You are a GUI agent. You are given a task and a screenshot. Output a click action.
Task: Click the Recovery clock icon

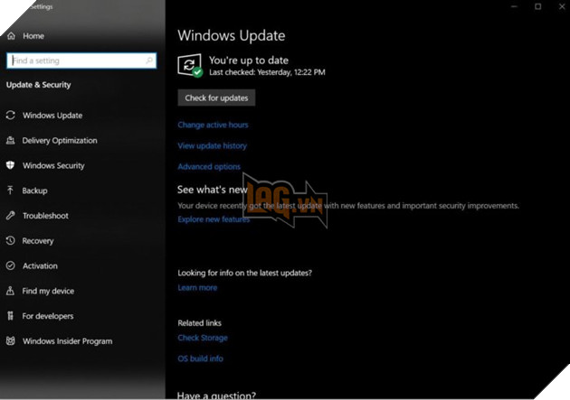coord(11,240)
